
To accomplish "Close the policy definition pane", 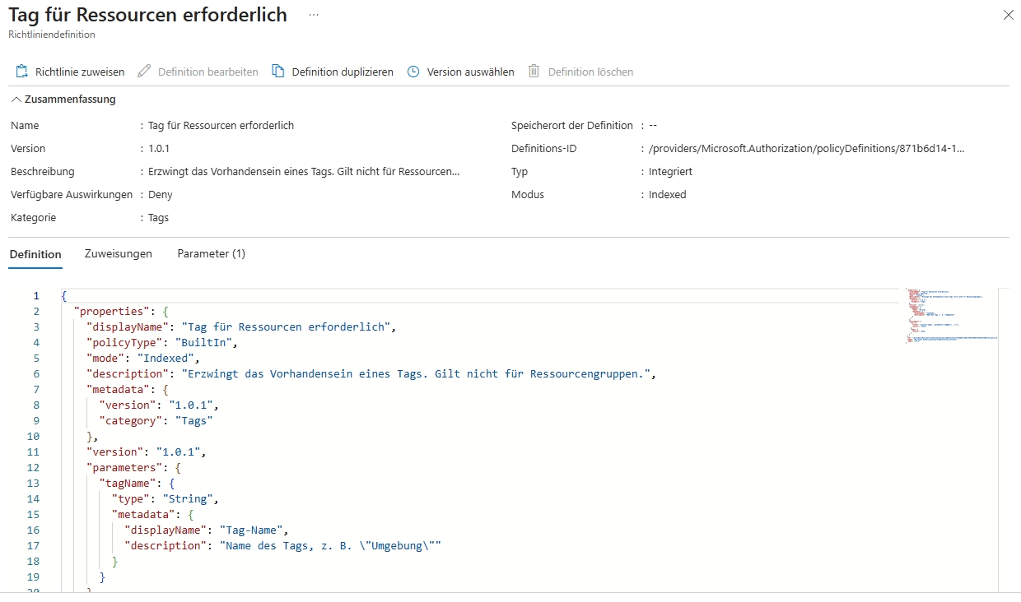I will point(1008,15).
